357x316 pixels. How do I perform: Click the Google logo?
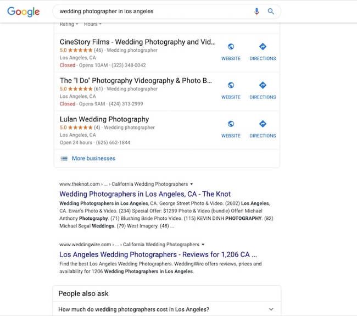[23, 12]
